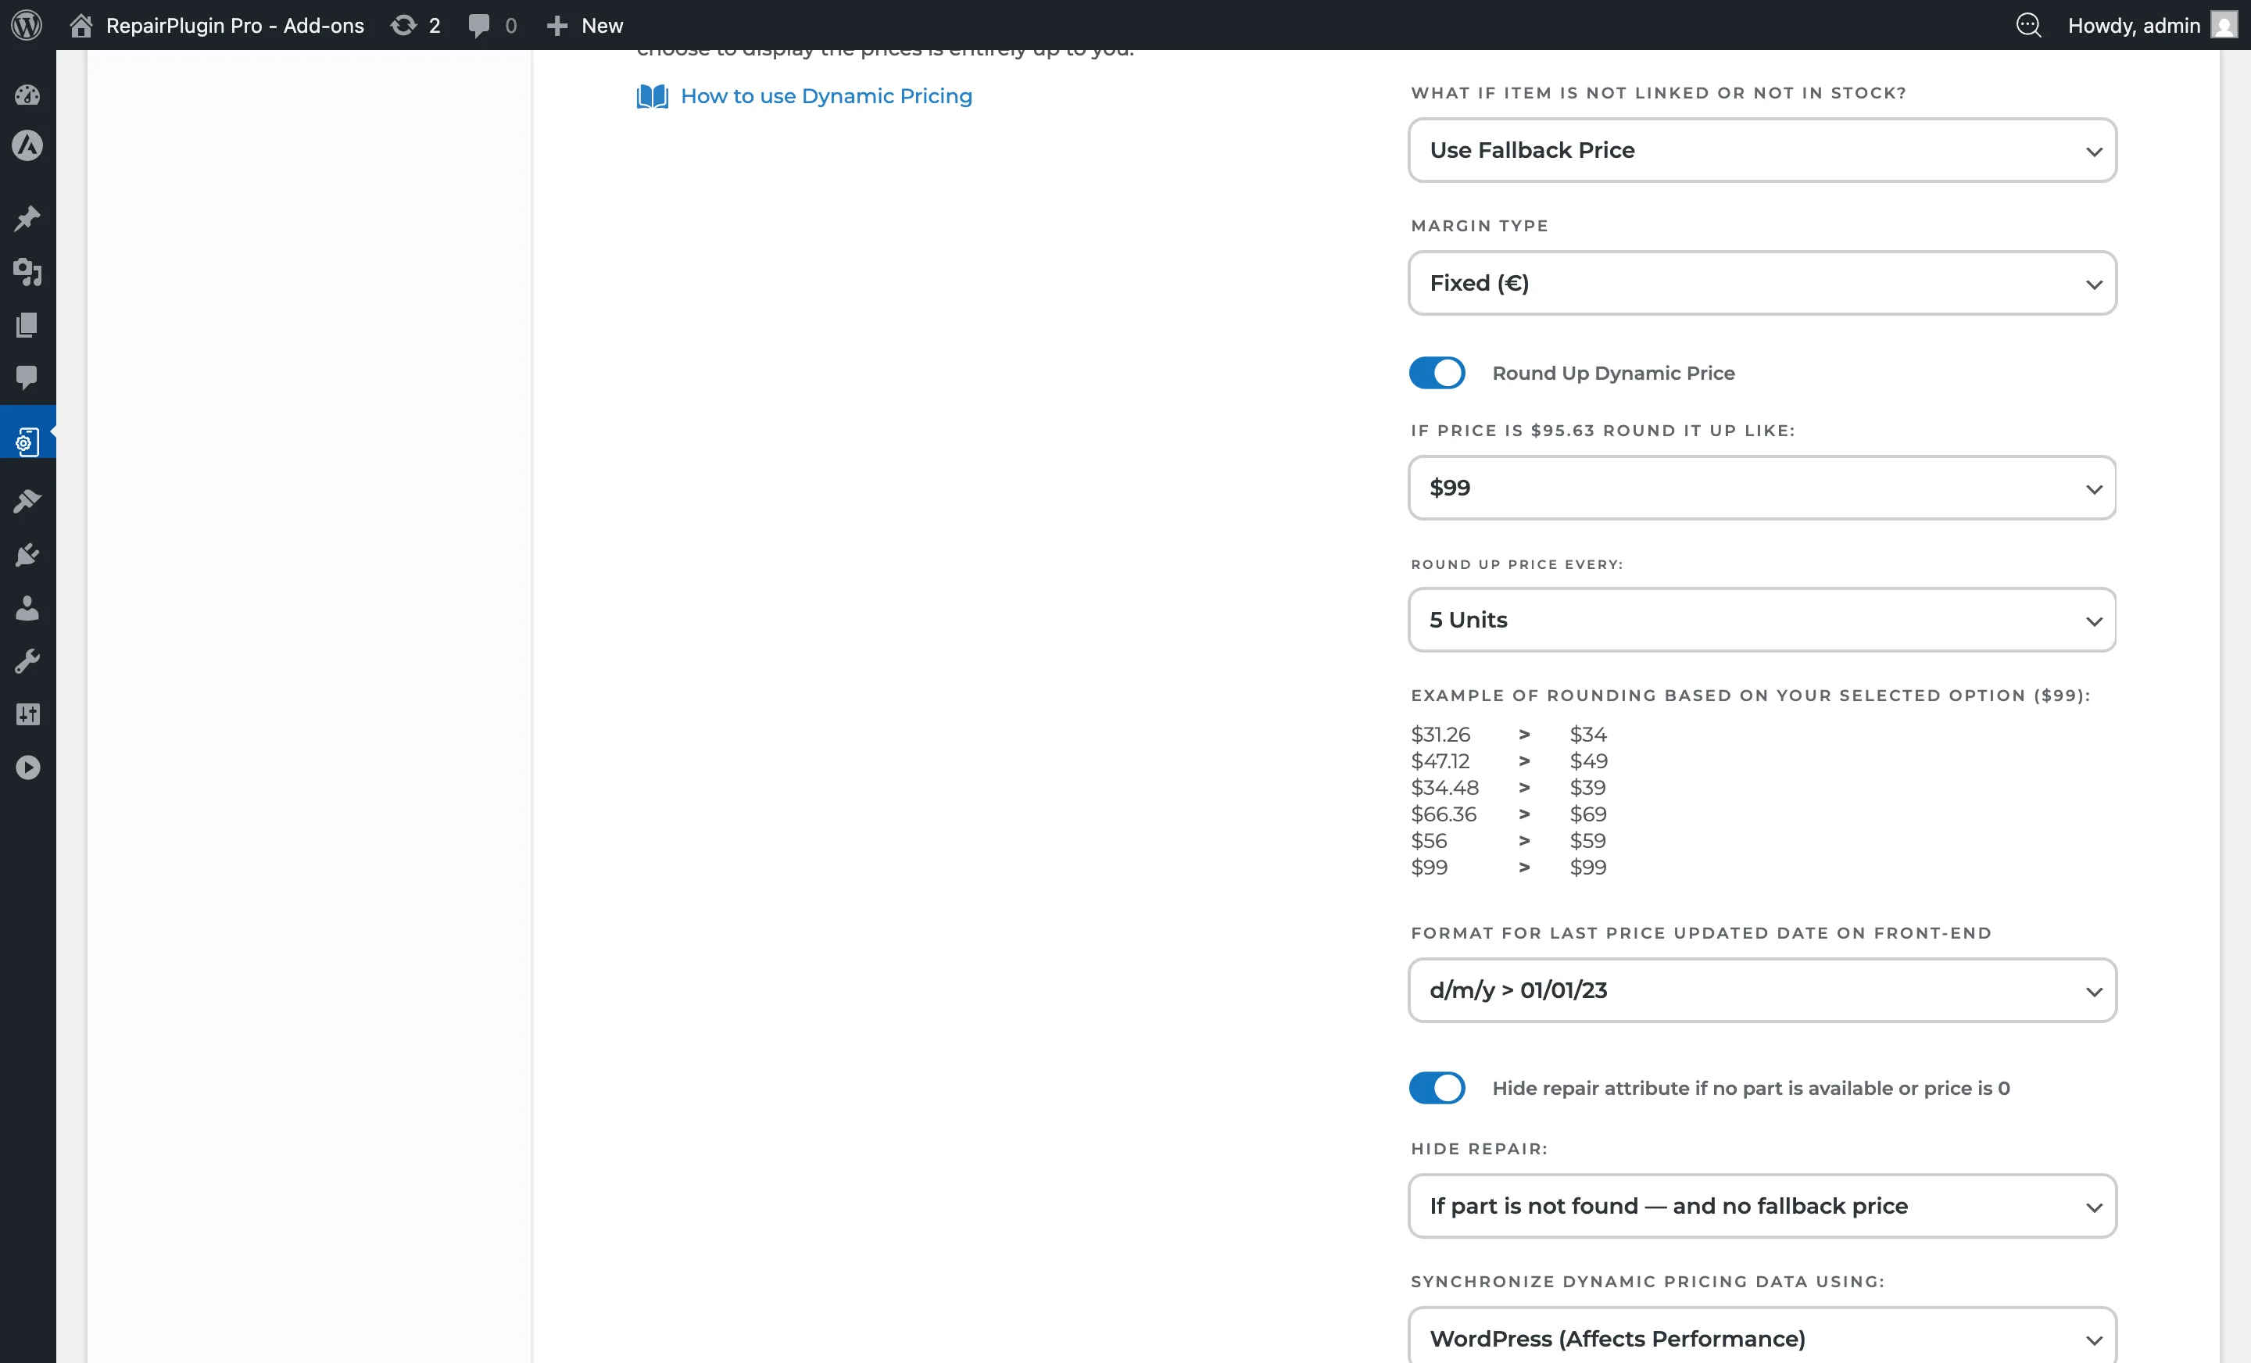
Task: Click the WordPress logo in admin bar
Action: click(x=26, y=25)
